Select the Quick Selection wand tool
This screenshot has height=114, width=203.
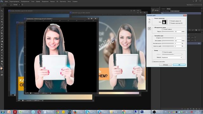click(x=2, y=19)
